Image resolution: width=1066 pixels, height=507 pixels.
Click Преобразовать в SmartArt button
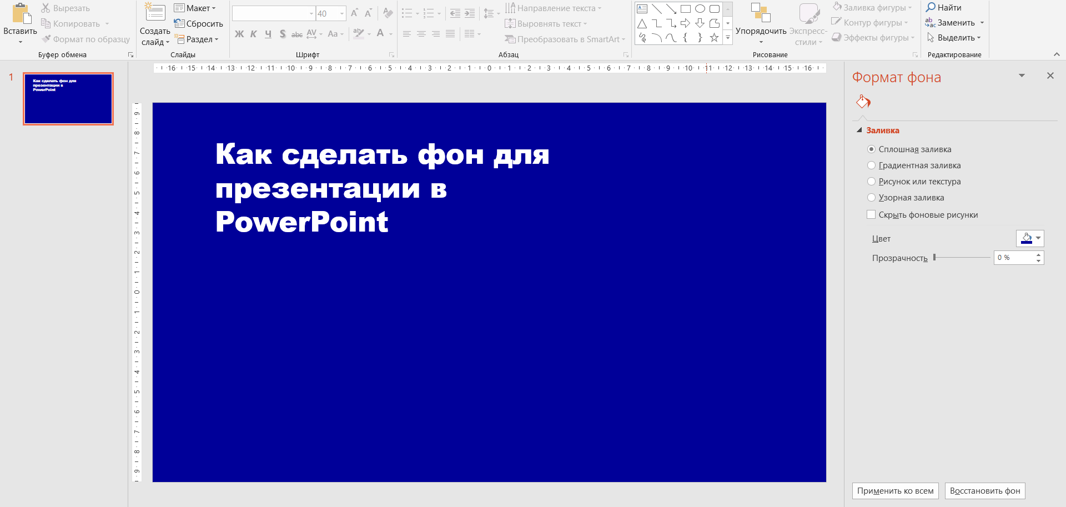[x=565, y=39]
